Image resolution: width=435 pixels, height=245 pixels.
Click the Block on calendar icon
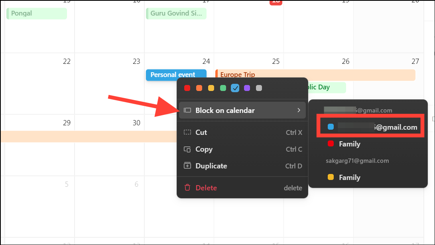pyautogui.click(x=188, y=110)
